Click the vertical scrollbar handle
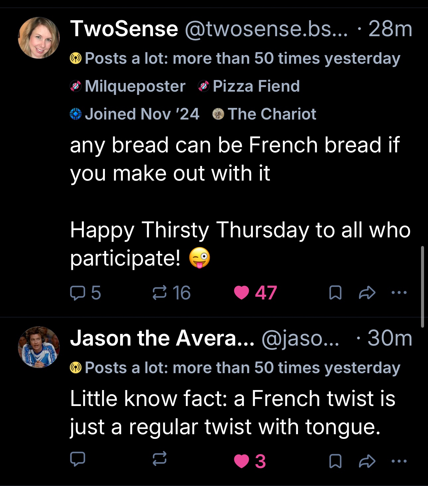The height and width of the screenshot is (486, 428). 422,287
